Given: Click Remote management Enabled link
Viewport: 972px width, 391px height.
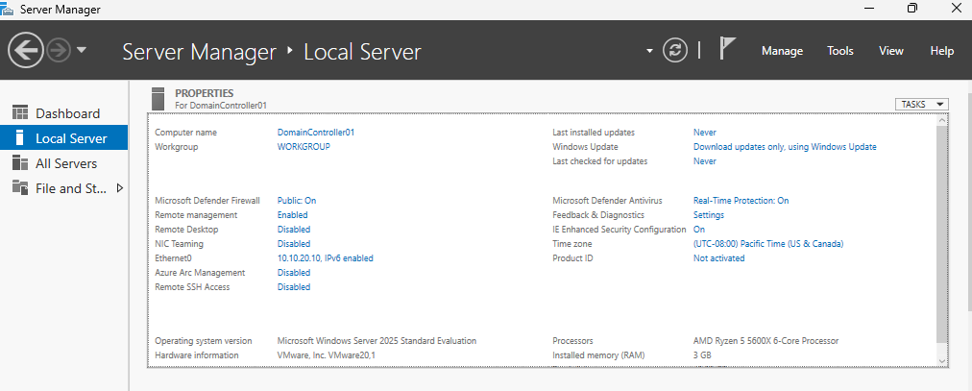Looking at the screenshot, I should 293,215.
